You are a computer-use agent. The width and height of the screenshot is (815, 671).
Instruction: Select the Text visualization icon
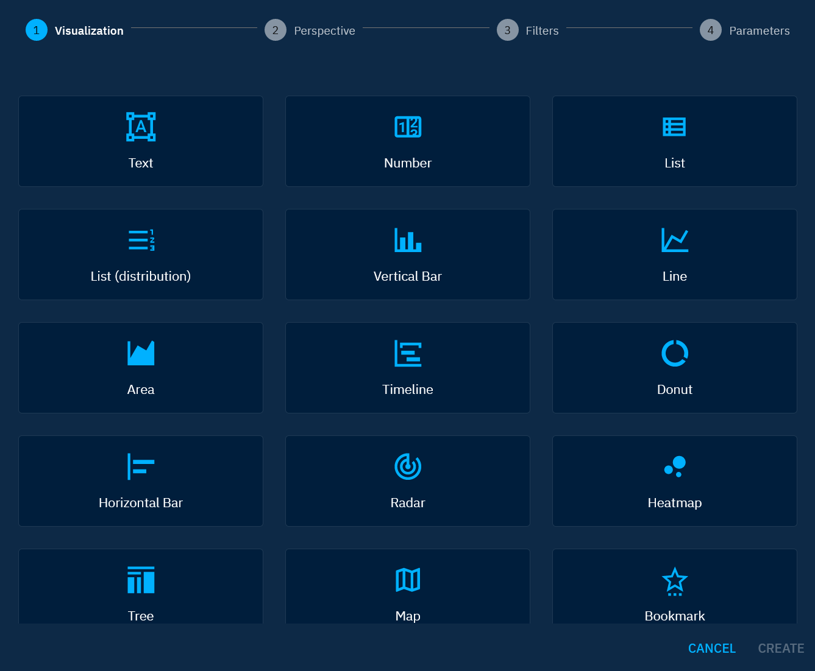[x=141, y=127]
